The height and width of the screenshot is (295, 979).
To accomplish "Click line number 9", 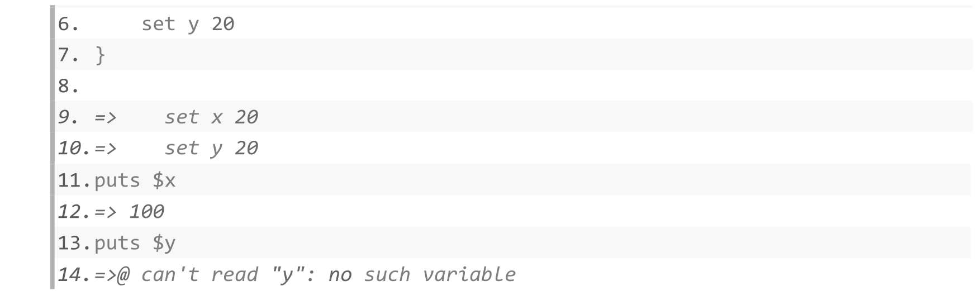I will [68, 117].
